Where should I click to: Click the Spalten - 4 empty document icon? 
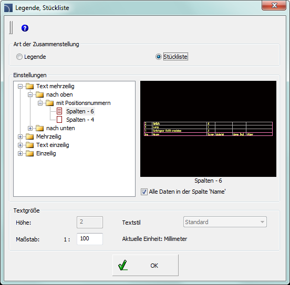[x=59, y=120]
